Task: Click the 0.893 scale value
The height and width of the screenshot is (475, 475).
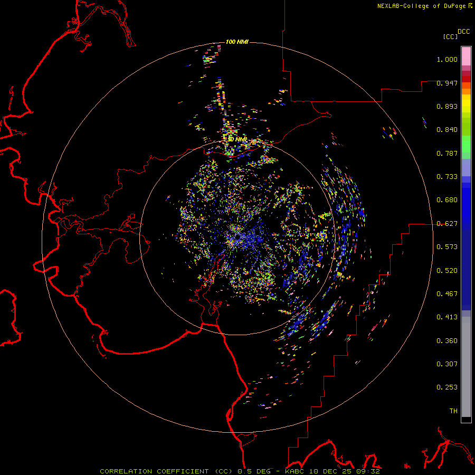Action: pyautogui.click(x=447, y=106)
